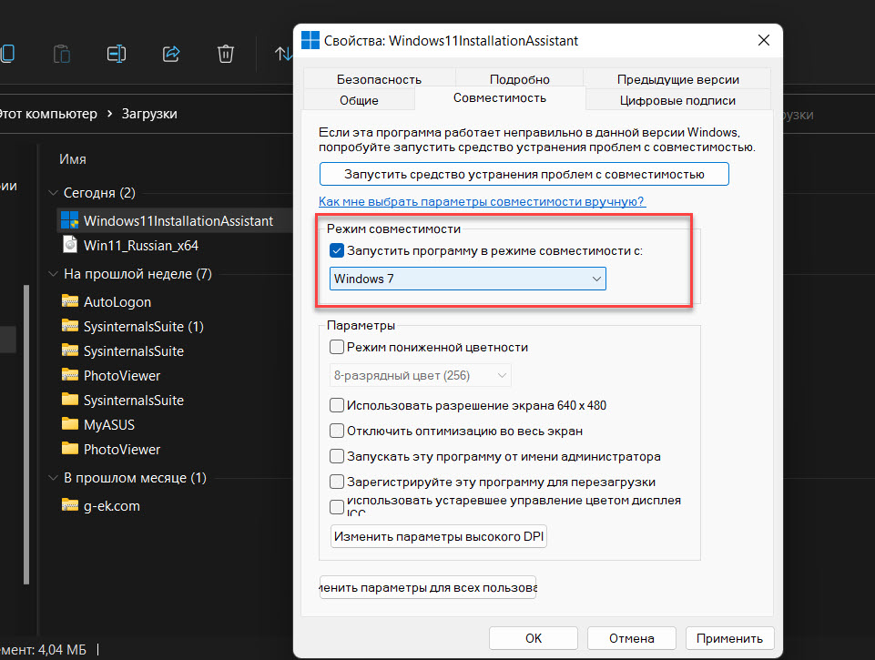The height and width of the screenshot is (660, 875).
Task: Click the Отмена button
Action: click(x=632, y=638)
